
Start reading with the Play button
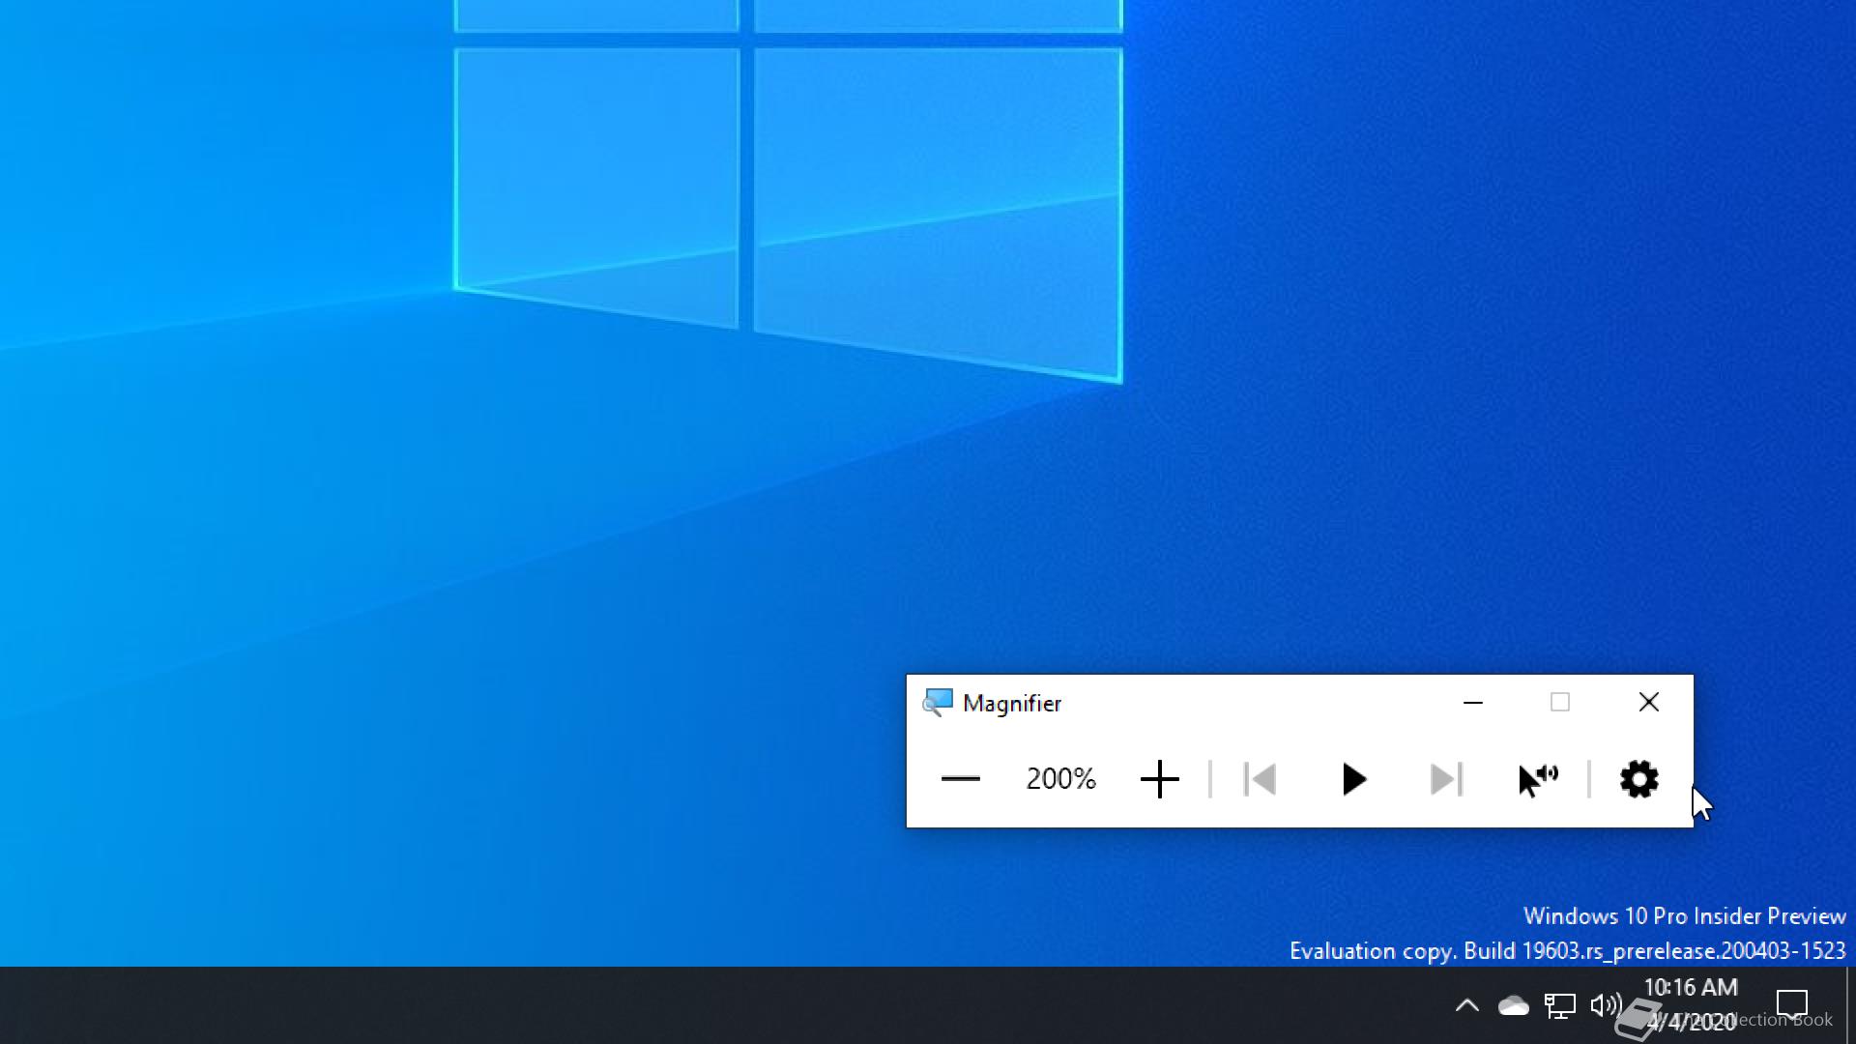coord(1353,779)
